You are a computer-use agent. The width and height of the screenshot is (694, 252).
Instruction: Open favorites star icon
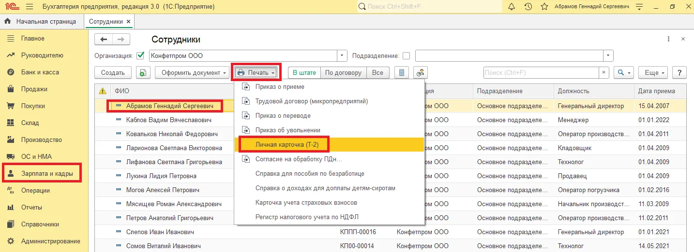544,7
